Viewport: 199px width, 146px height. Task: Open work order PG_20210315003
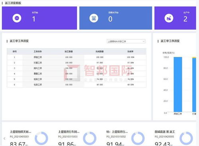(x=68, y=136)
